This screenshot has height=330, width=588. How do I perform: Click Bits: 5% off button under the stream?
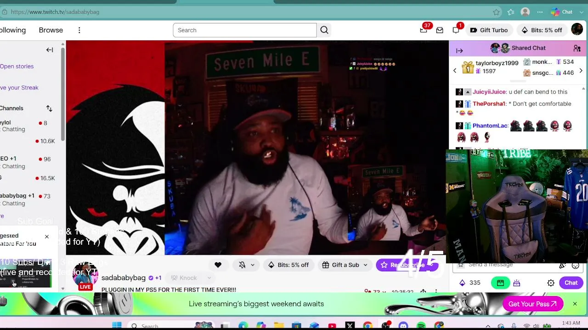tap(288, 265)
